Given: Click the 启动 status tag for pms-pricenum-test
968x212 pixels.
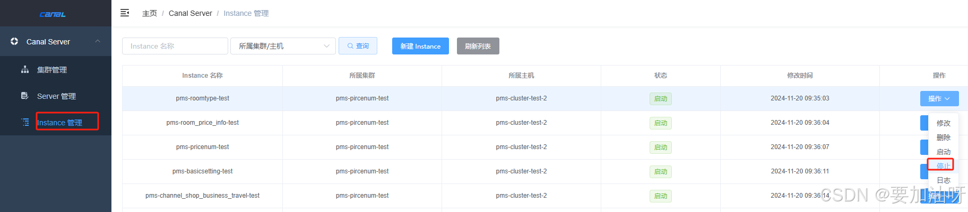Looking at the screenshot, I should pyautogui.click(x=661, y=148).
